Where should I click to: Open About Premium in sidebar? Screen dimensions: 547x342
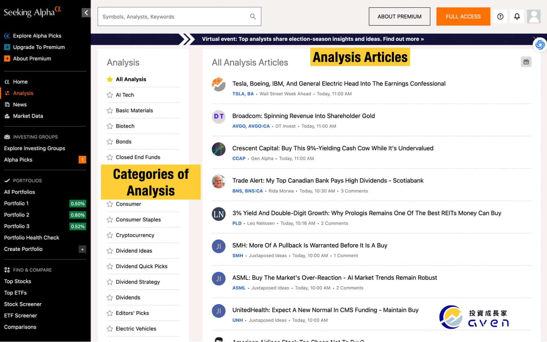coord(32,58)
